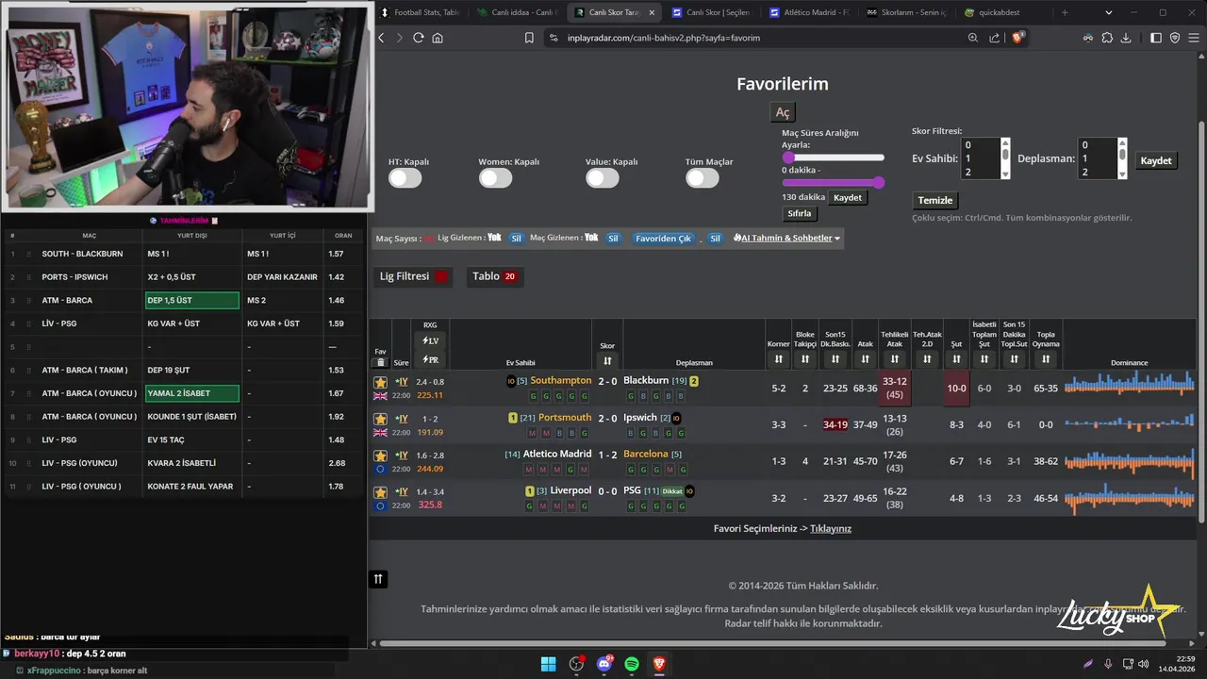Go back in browser
Image resolution: width=1207 pixels, height=679 pixels.
381,38
